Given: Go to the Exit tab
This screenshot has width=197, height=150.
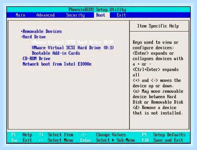Looking at the screenshot, I should (121, 15).
